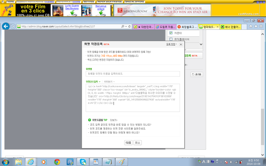266x166 pixels.
Task: Open the favorites star icon
Action: (x=256, y=26)
